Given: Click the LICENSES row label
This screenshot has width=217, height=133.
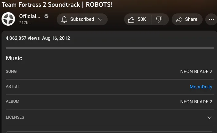Looking at the screenshot, I should click(x=15, y=117).
